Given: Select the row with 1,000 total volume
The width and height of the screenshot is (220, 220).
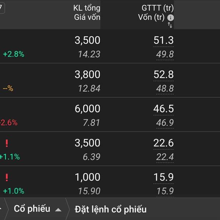Looking at the screenshot, I should pos(110,182).
